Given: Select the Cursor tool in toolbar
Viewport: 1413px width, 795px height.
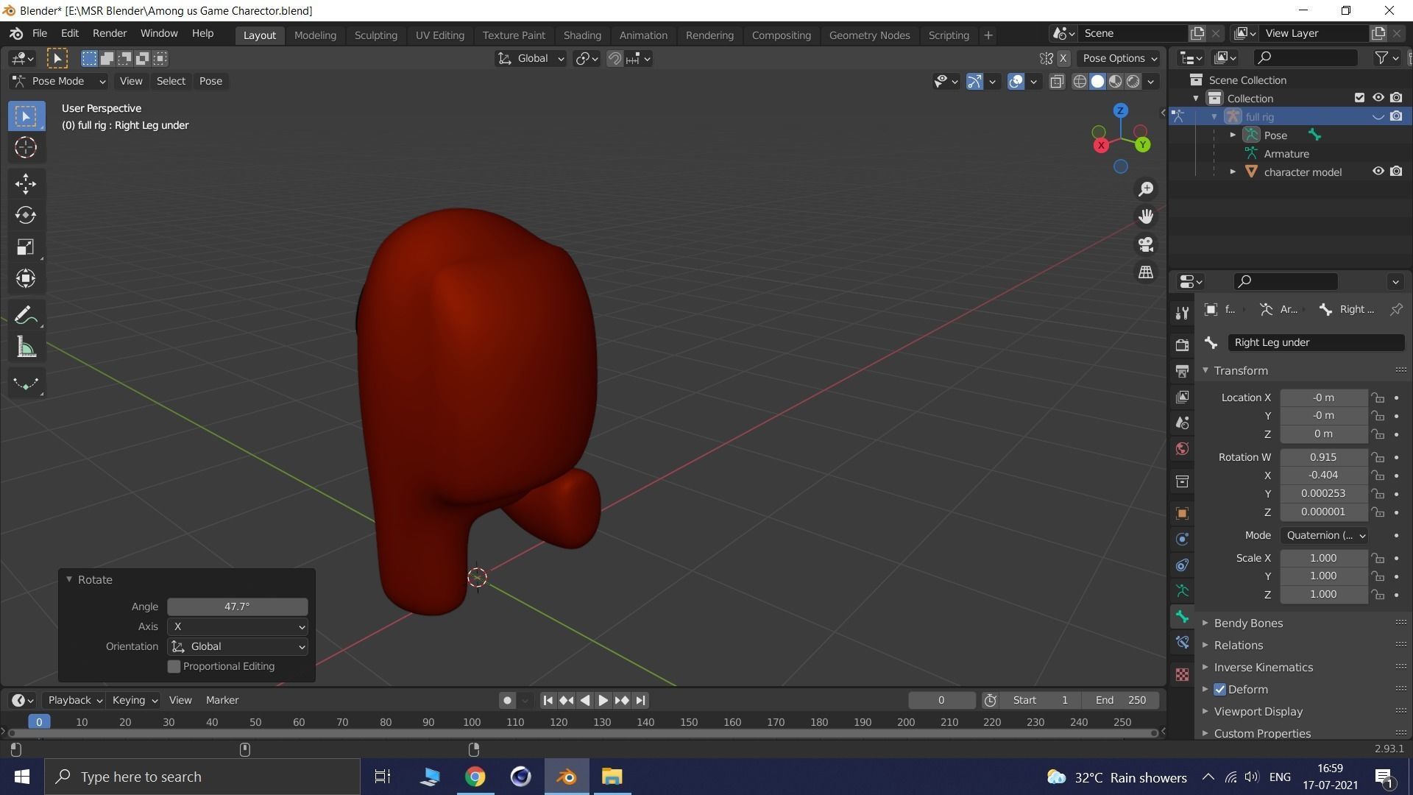Looking at the screenshot, I should [x=26, y=148].
